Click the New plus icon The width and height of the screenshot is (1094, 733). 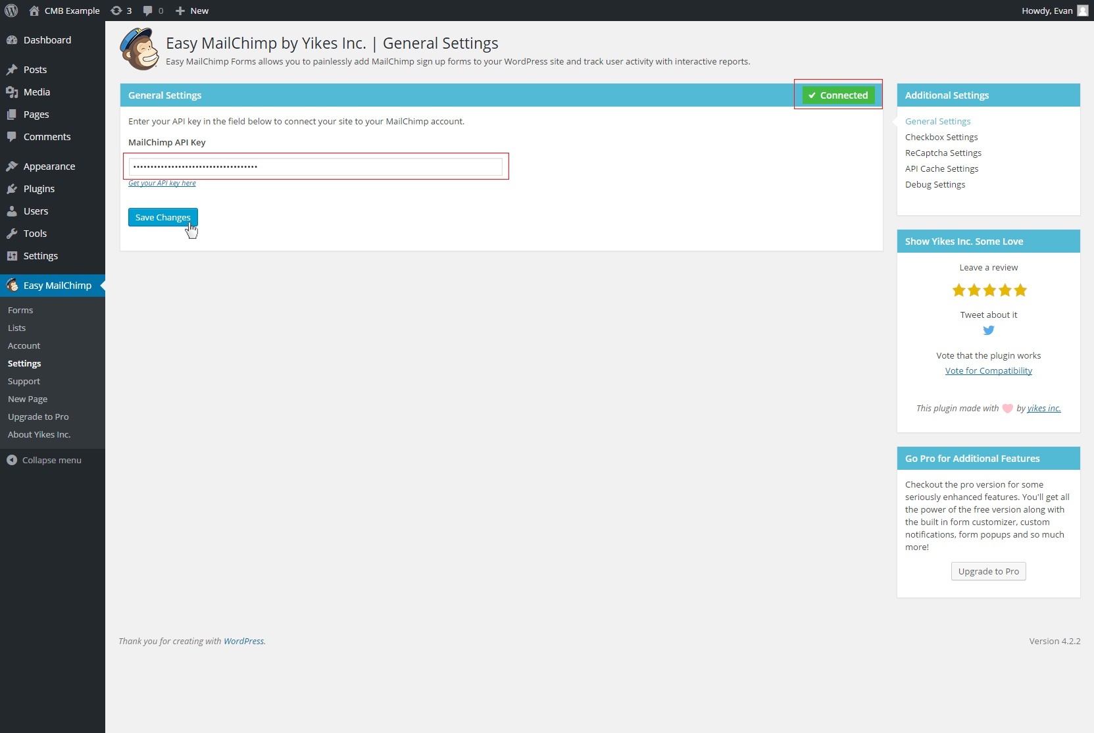point(180,11)
